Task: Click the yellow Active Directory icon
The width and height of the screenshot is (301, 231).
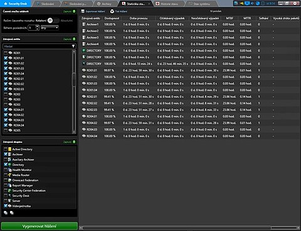Action: [9, 149]
